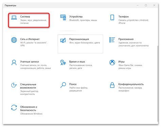The image size is (161, 127).
Task: Maximize the Параметры window
Action: 146,5
